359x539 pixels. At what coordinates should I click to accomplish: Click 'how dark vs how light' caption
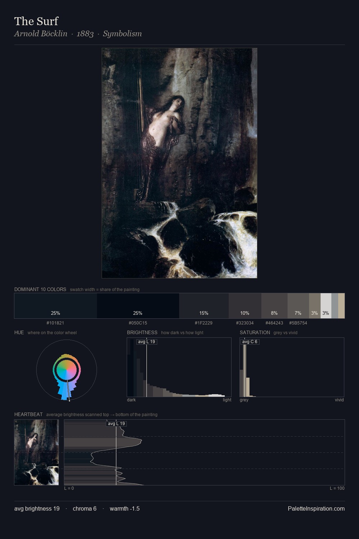182,333
